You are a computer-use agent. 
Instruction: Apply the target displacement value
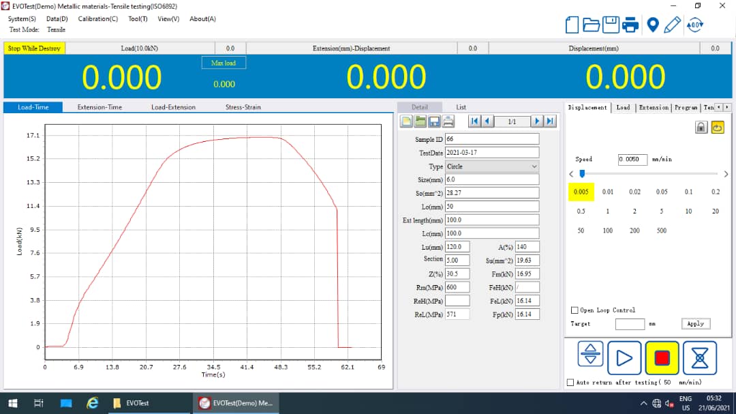[x=695, y=323]
